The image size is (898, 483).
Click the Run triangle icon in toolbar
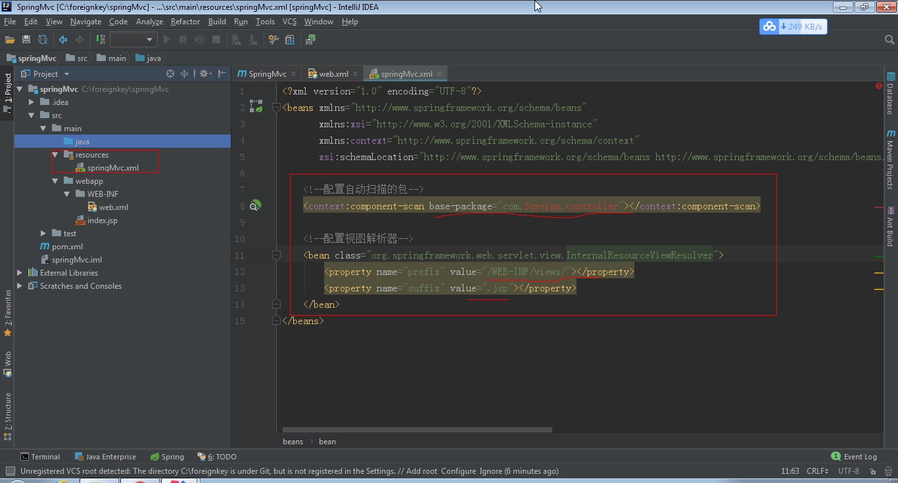pyautogui.click(x=167, y=39)
